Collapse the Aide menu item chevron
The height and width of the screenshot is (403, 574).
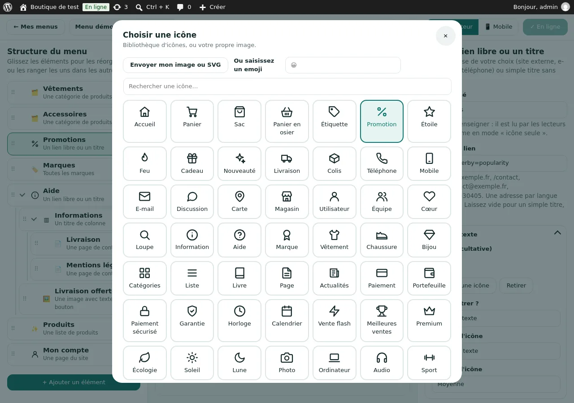(22, 195)
